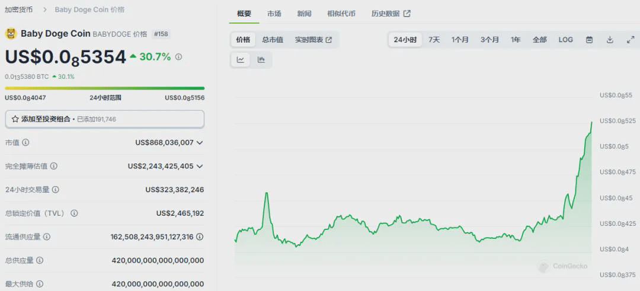
Task: Click the 添加至投资组合 button
Action: tap(104, 119)
